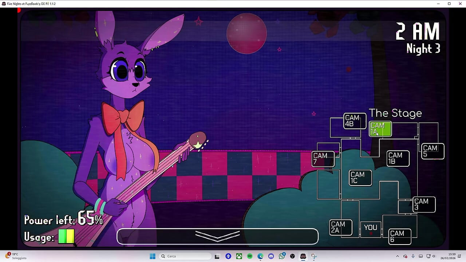The width and height of the screenshot is (466, 262).
Task: Check CAM 5 on the right
Action: coord(432,151)
